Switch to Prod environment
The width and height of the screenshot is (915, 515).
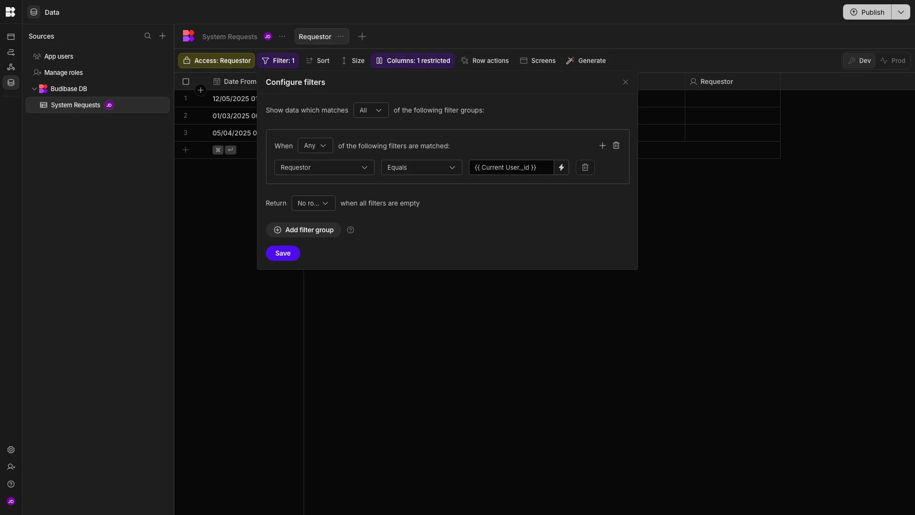(x=893, y=61)
